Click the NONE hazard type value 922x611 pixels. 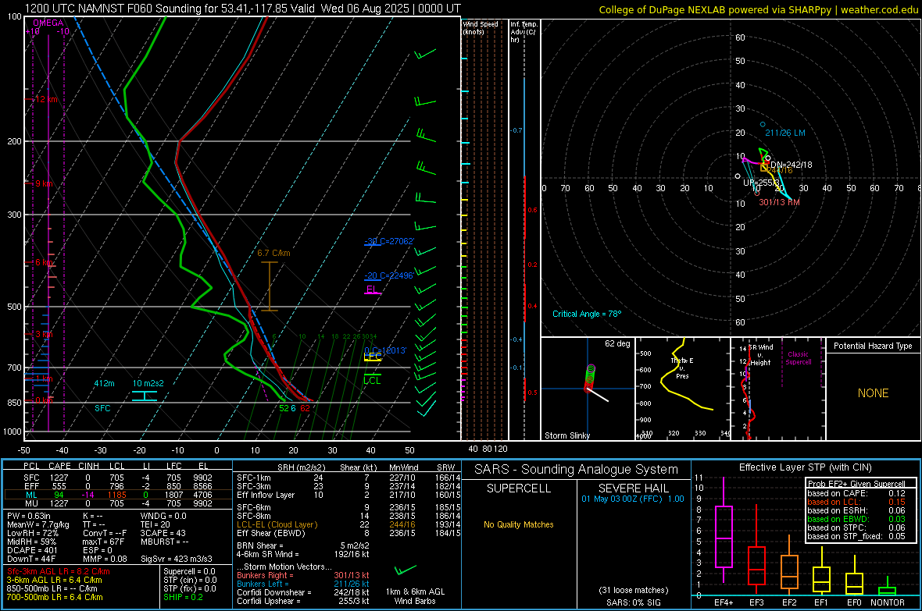coord(874,393)
